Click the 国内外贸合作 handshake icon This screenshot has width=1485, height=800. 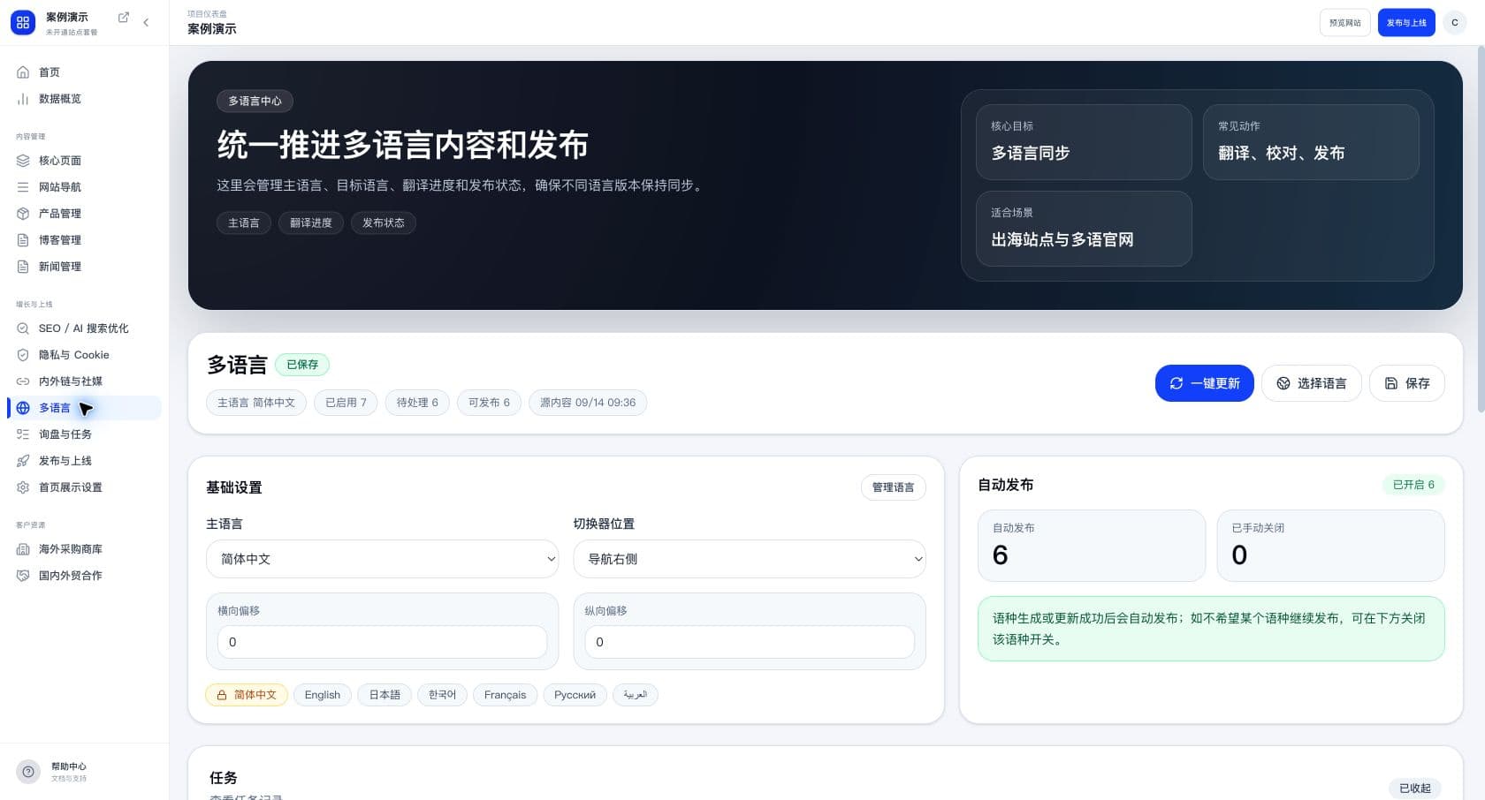23,576
